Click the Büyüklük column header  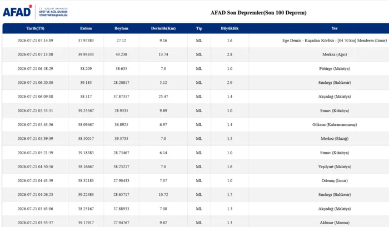[x=230, y=28]
